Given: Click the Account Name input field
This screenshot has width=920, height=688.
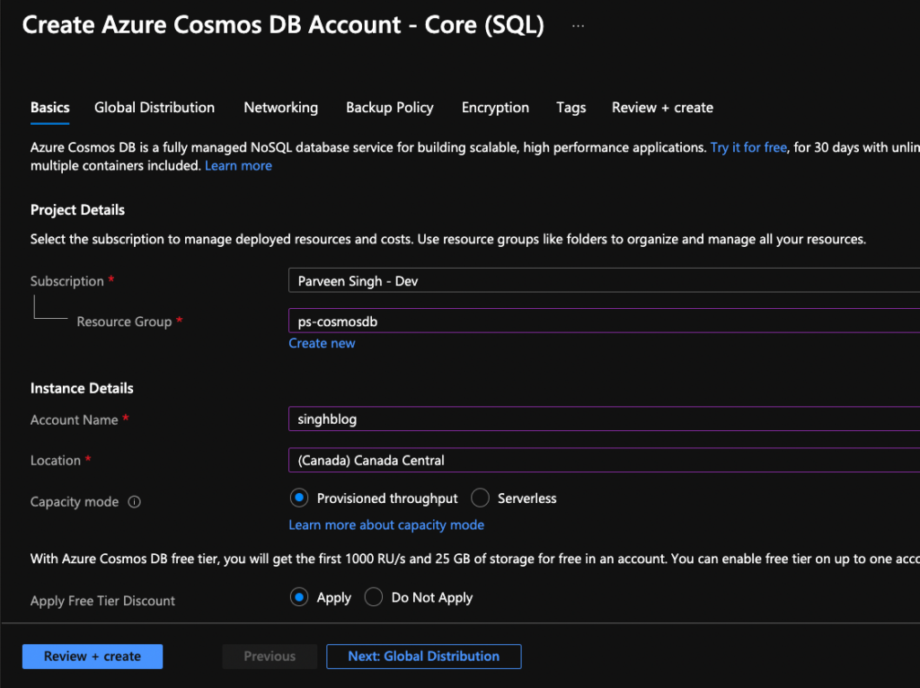Looking at the screenshot, I should [602, 419].
